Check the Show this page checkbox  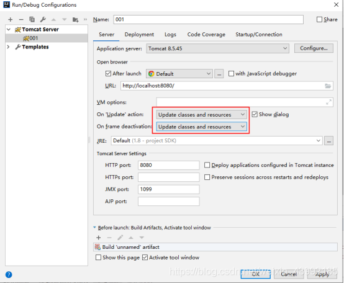(x=98, y=258)
